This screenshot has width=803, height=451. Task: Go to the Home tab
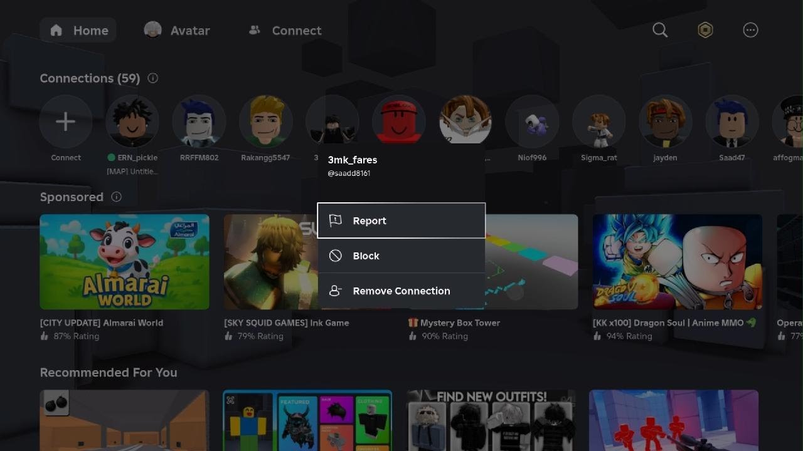(78, 30)
